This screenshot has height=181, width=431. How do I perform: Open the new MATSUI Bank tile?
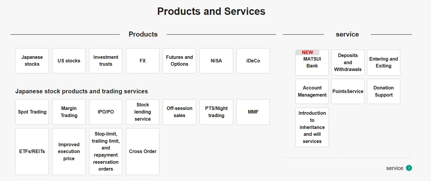point(312,62)
